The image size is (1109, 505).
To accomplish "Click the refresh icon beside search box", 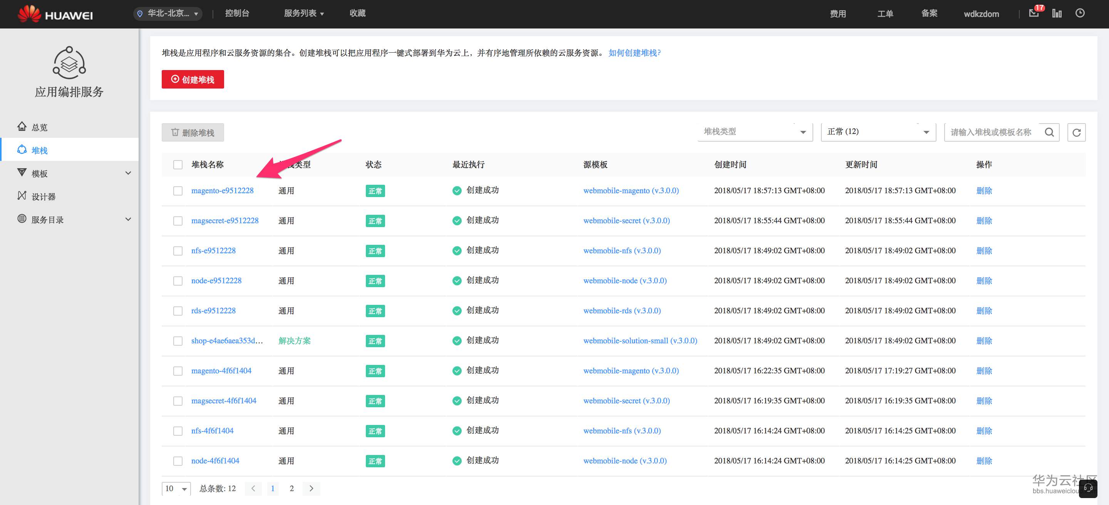I will pos(1076,132).
